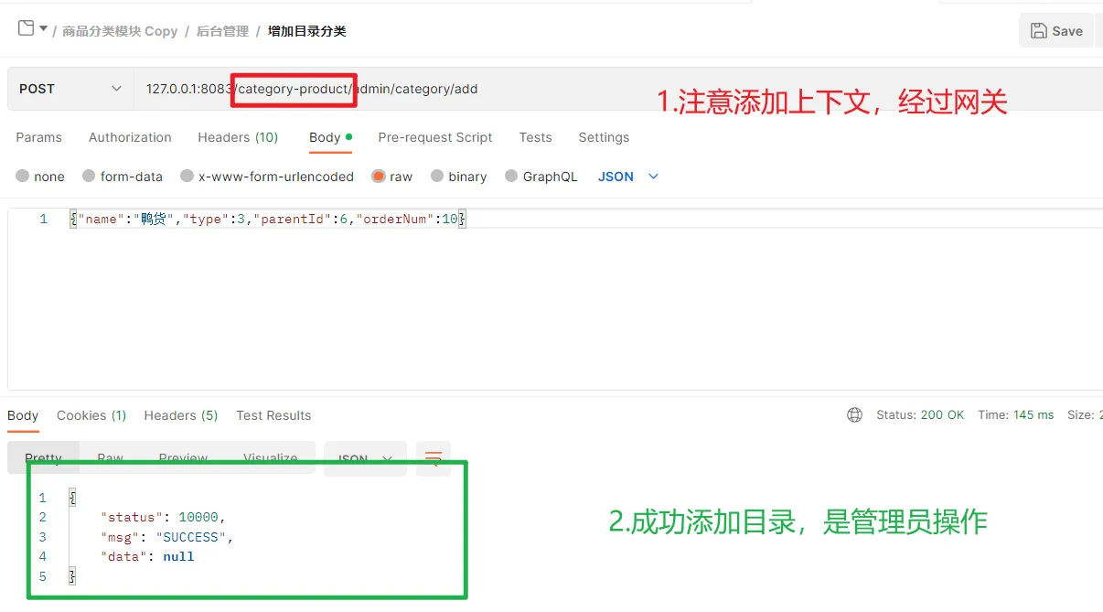
Task: Click the collection folder icon in breadcrumb
Action: click(26, 28)
